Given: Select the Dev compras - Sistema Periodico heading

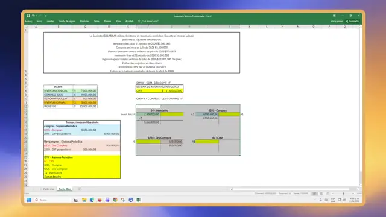Looking at the screenshot, I should (x=63, y=142).
